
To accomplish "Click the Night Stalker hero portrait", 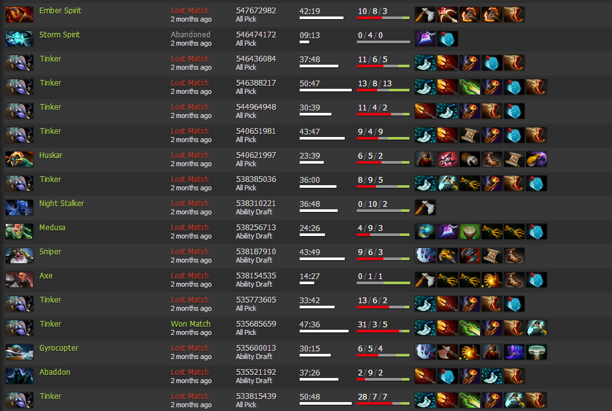I will click(x=19, y=208).
